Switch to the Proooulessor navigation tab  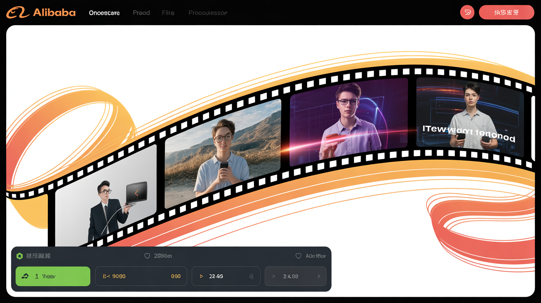(207, 13)
